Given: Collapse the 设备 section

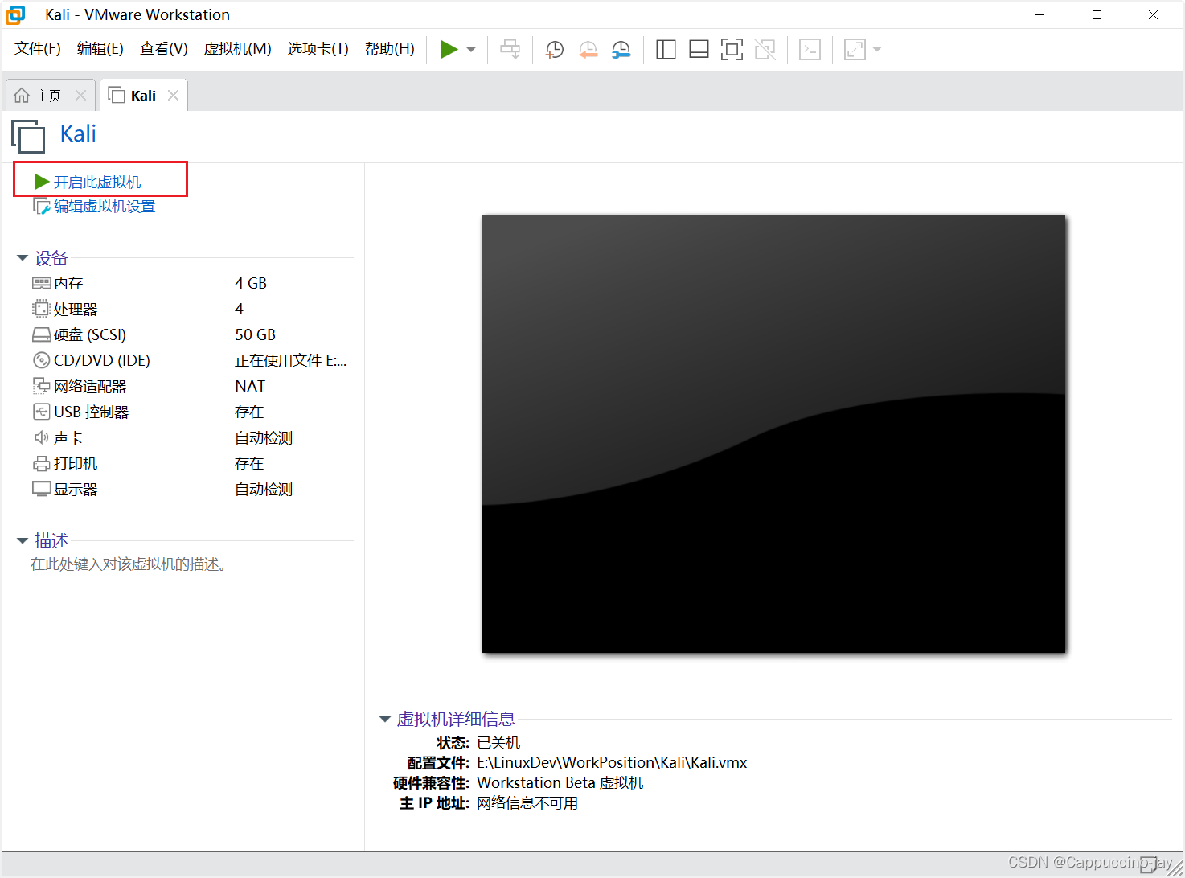Looking at the screenshot, I should (x=23, y=258).
